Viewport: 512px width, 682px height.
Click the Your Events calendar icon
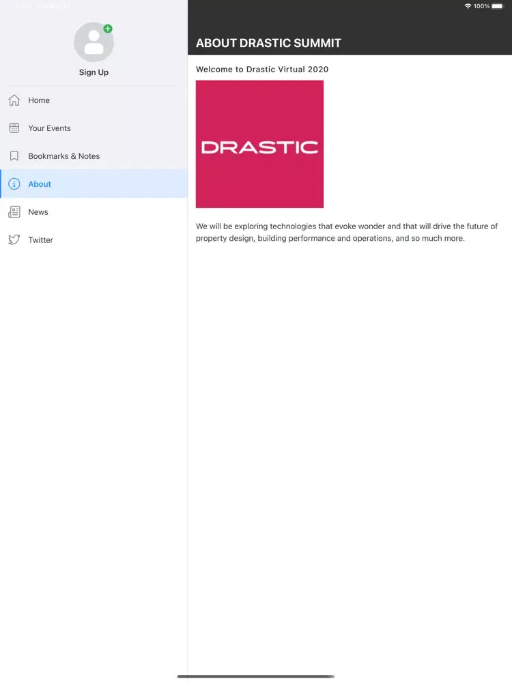pyautogui.click(x=14, y=128)
